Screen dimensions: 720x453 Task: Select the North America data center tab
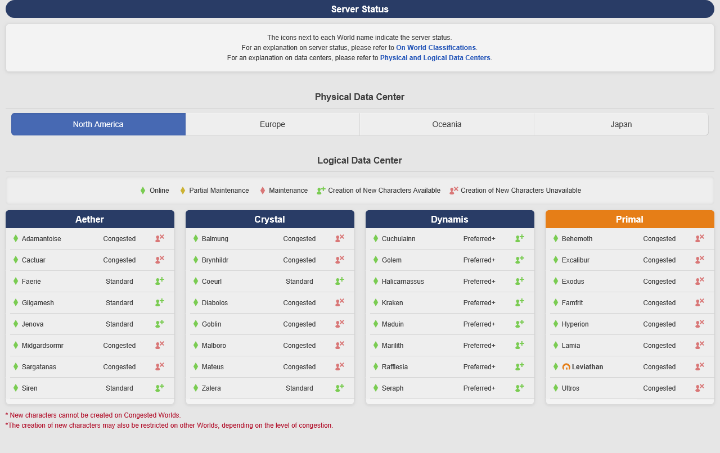tap(98, 124)
